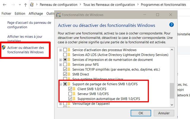The width and height of the screenshot is (190, 119).
Task: Click the OK button
Action: coord(141,113)
